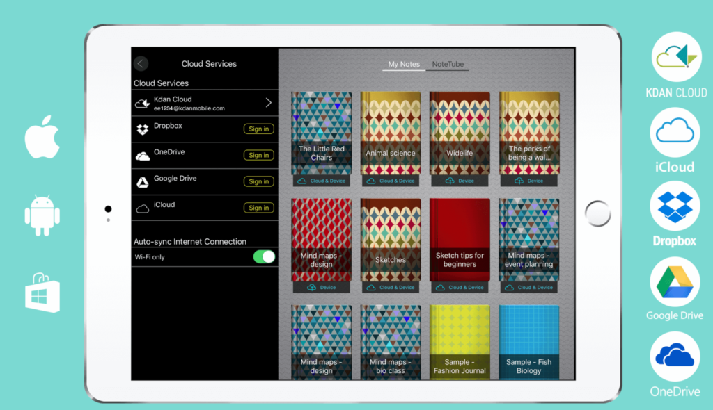Open the Sample - Fish Biology notebook
Viewport: 713px width, 410px height.
(x=529, y=343)
